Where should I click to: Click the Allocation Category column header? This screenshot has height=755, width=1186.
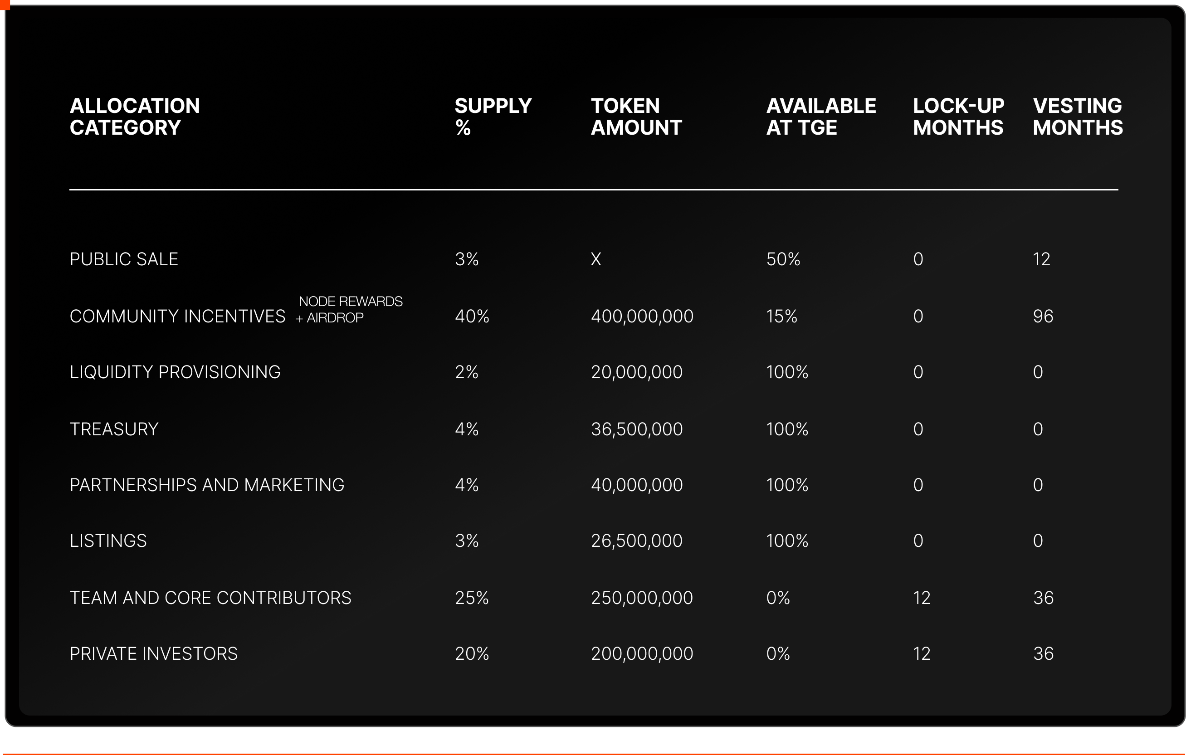[x=134, y=117]
